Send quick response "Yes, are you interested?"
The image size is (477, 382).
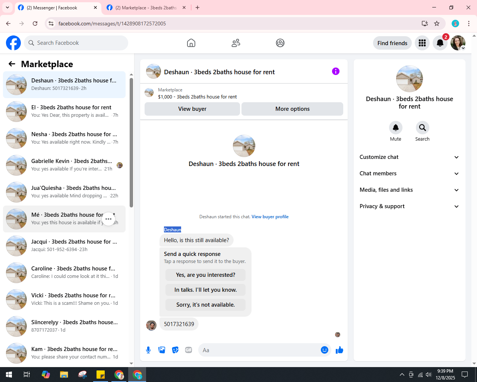click(x=206, y=275)
